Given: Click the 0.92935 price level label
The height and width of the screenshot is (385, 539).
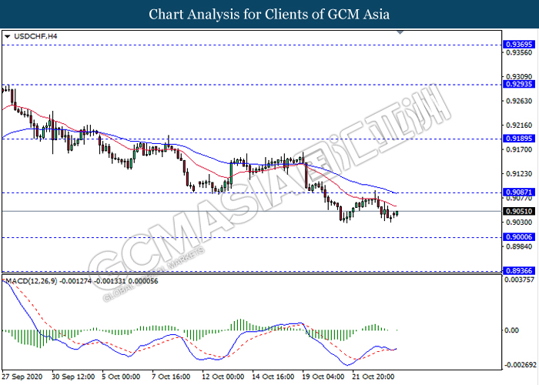Looking at the screenshot, I should (x=519, y=84).
